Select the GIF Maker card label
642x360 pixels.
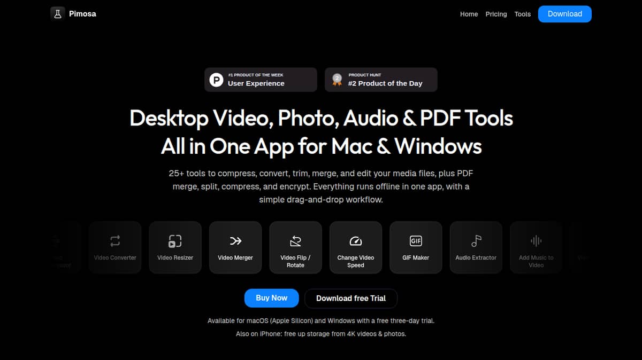click(416, 257)
